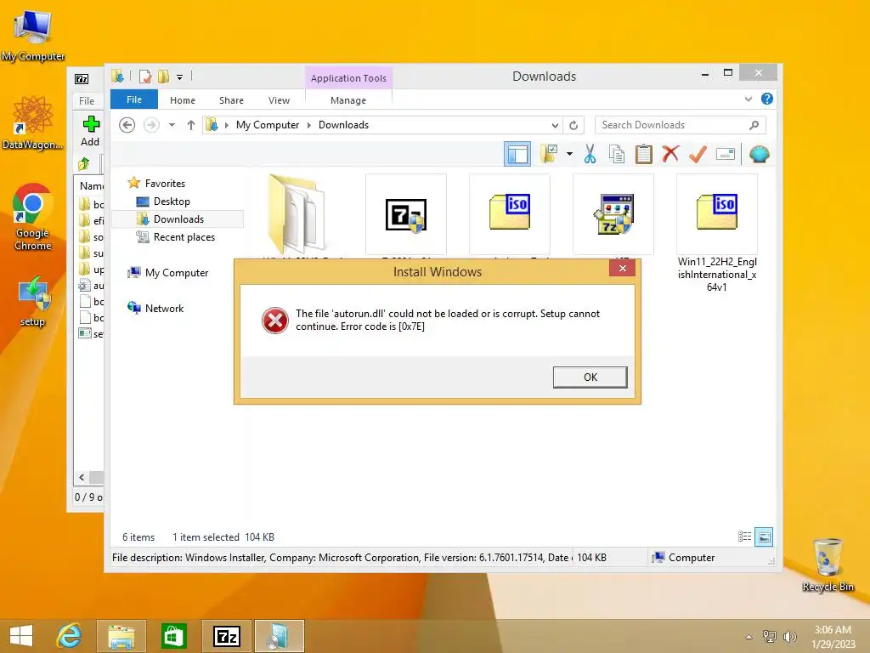Expand the ribbon with the chevron
Image resolution: width=870 pixels, height=653 pixels.
tap(748, 99)
